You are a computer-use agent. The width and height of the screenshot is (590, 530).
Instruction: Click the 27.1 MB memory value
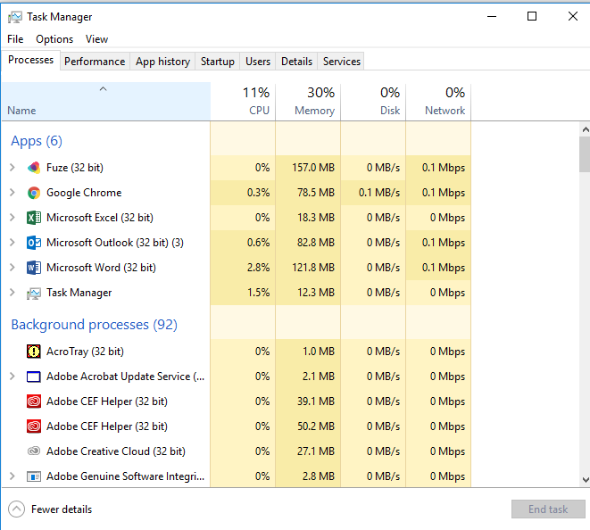pyautogui.click(x=316, y=451)
